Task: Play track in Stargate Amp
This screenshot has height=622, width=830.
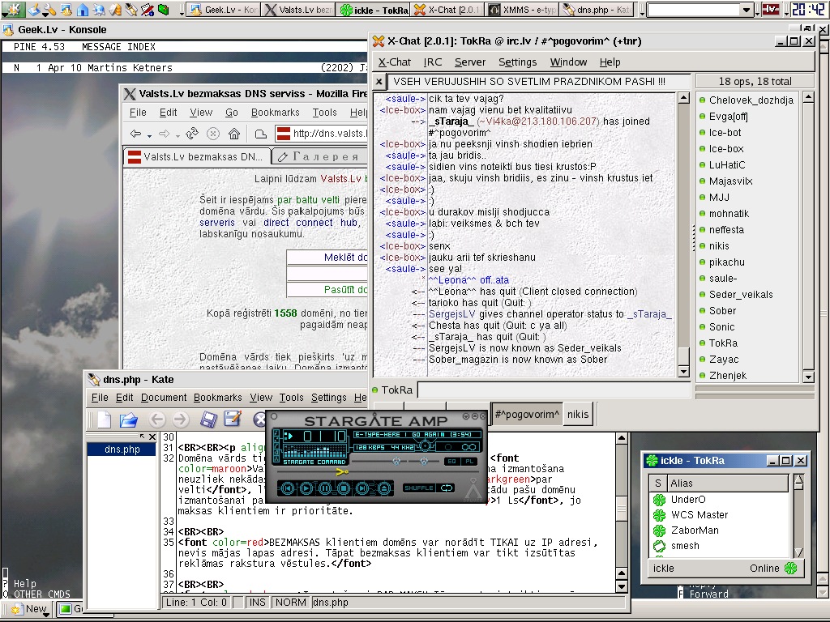Action: click(306, 488)
